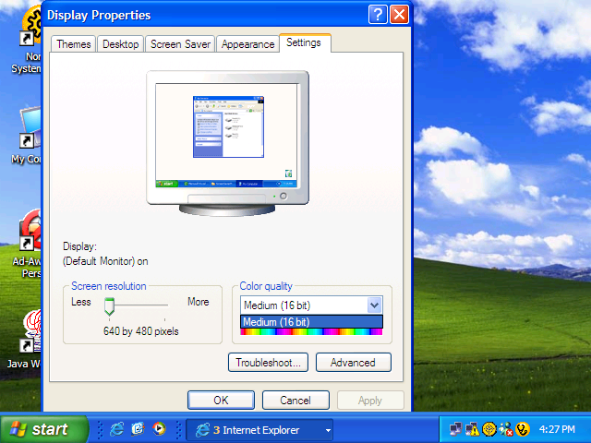The image size is (591, 443).
Task: Close the Display Properties window
Action: [399, 15]
